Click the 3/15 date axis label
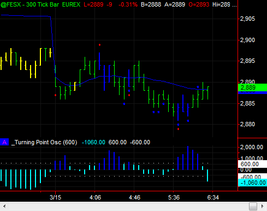 [55, 197]
